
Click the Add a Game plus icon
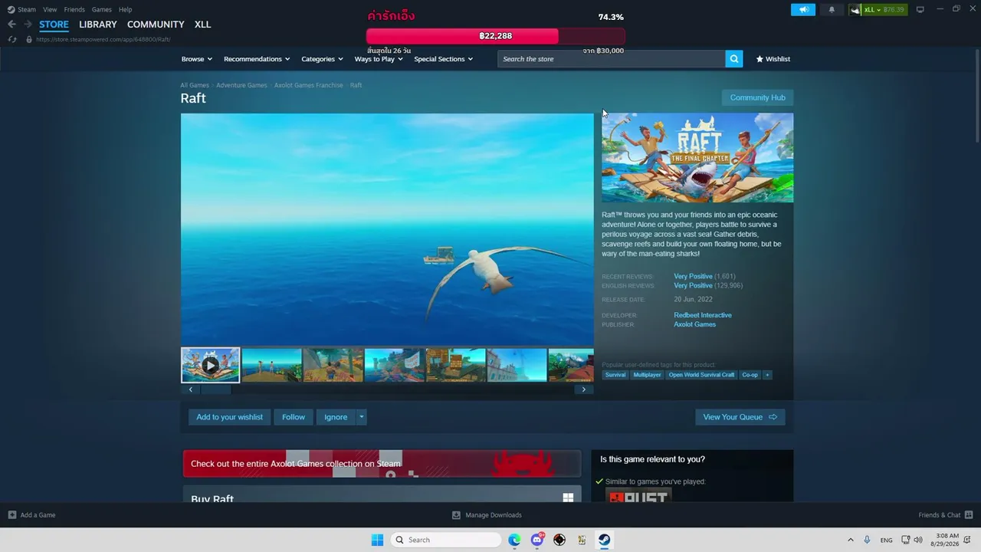point(11,515)
